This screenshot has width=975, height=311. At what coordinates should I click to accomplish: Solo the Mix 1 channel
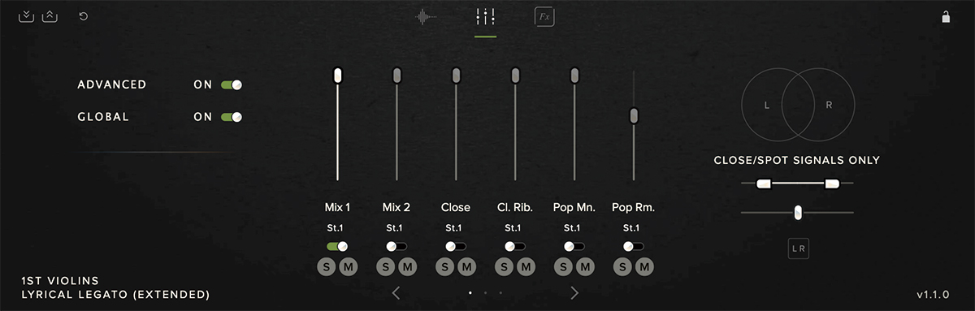coord(327,266)
